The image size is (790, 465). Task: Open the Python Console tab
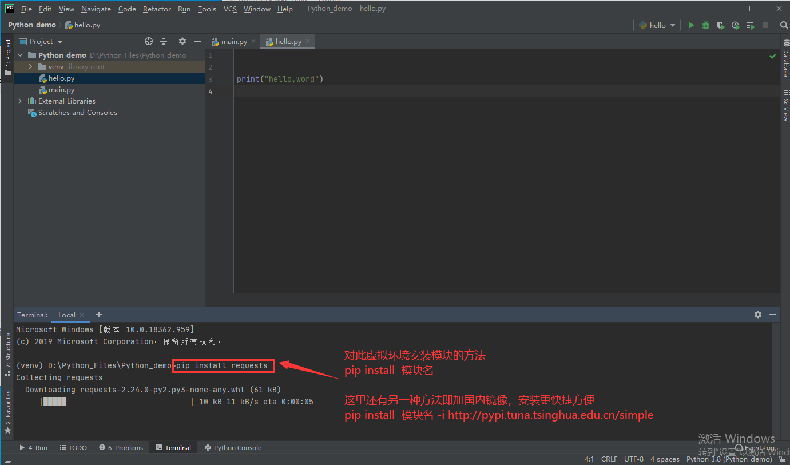pyautogui.click(x=233, y=448)
